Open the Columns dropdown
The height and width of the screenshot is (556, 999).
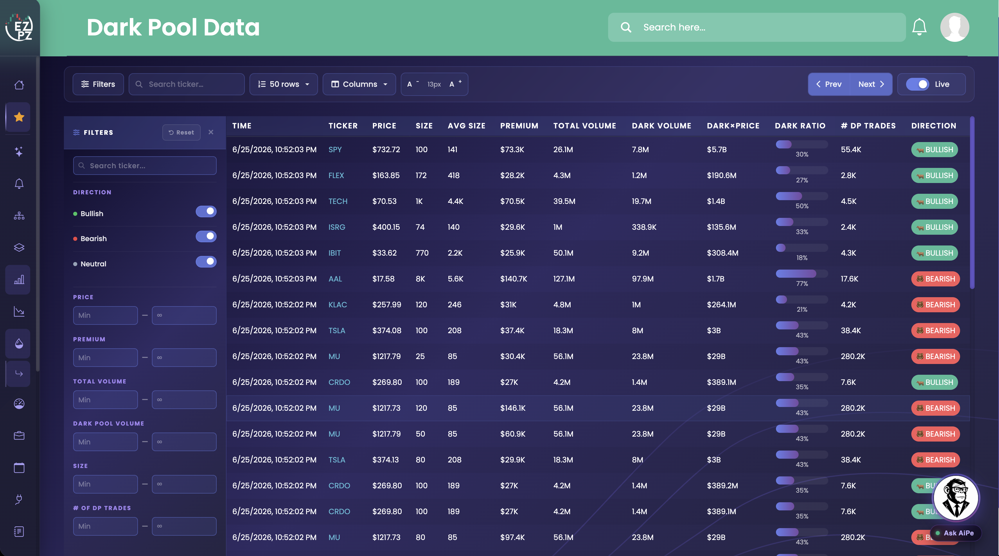[x=359, y=84]
